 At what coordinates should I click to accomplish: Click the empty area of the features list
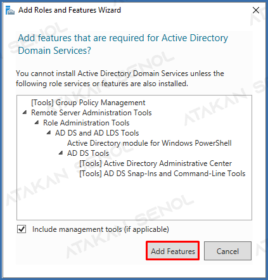pos(134,198)
